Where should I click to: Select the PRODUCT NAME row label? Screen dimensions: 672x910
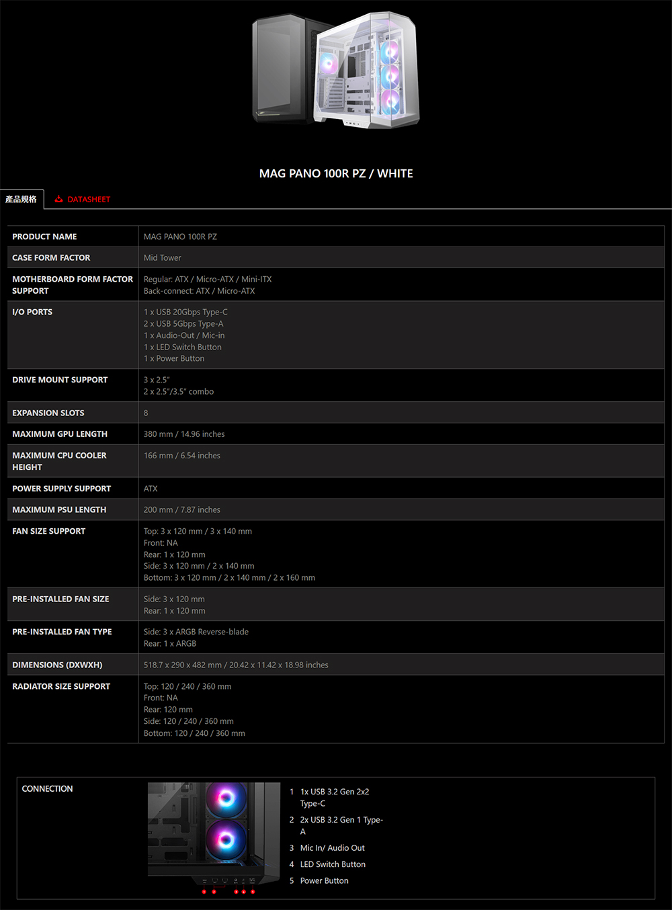[44, 237]
